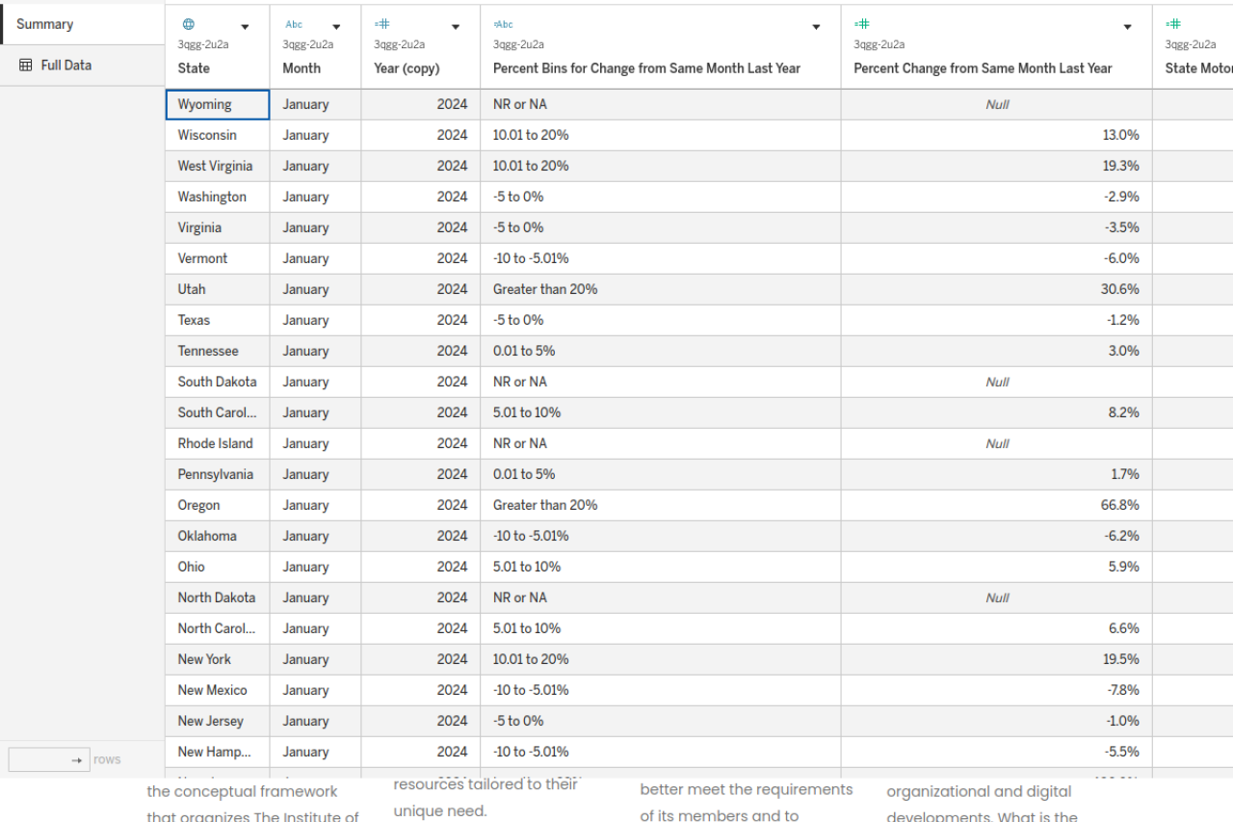Select the 8.2% percent change value

[1124, 412]
